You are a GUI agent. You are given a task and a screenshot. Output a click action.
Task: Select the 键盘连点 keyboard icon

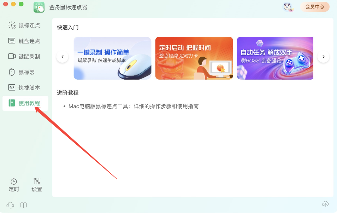12,41
